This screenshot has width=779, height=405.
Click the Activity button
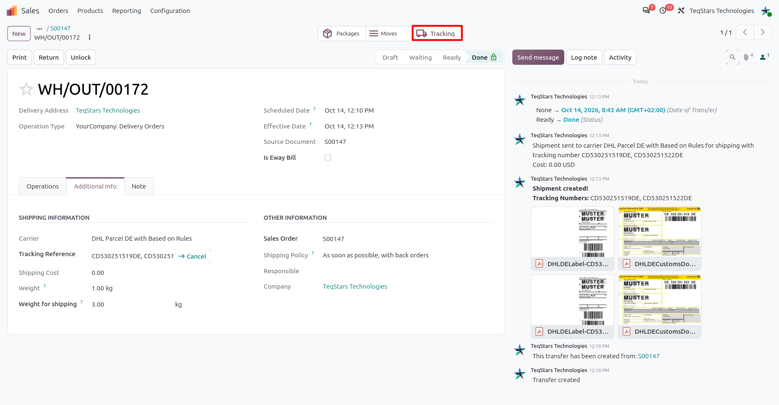(x=620, y=57)
